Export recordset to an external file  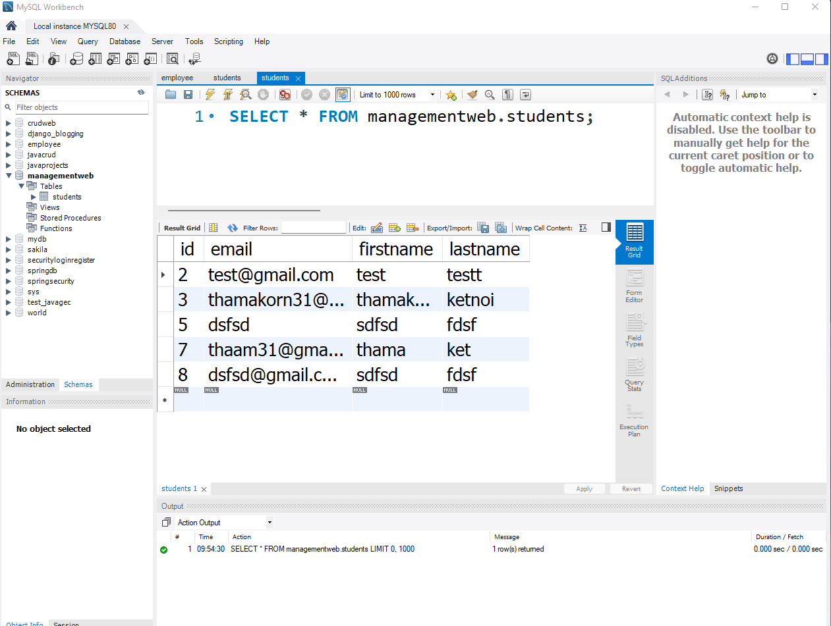point(483,228)
